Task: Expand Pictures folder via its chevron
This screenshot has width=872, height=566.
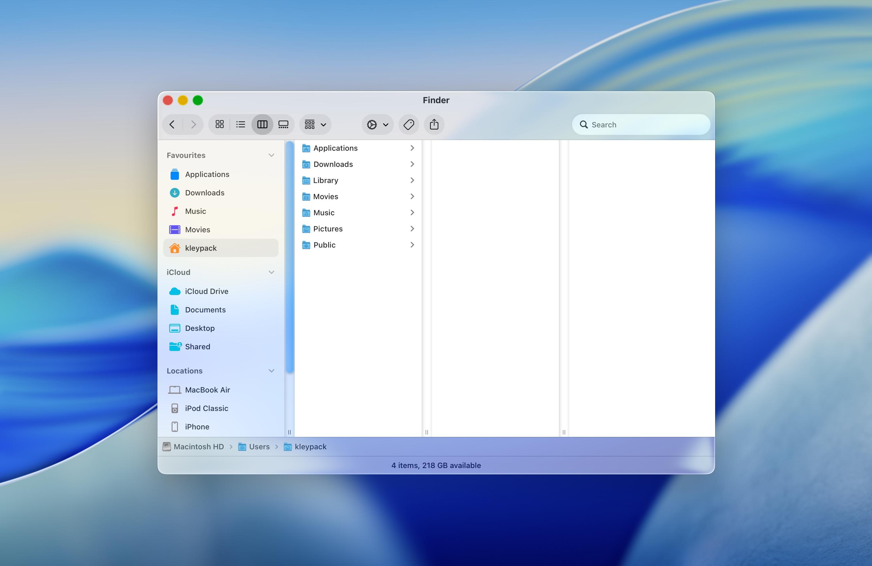Action: click(412, 229)
